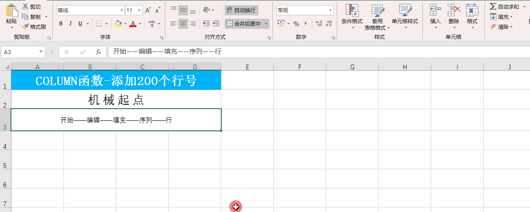Apply the fill color paint bucket
The width and height of the screenshot is (530, 212).
pyautogui.click(x=118, y=24)
